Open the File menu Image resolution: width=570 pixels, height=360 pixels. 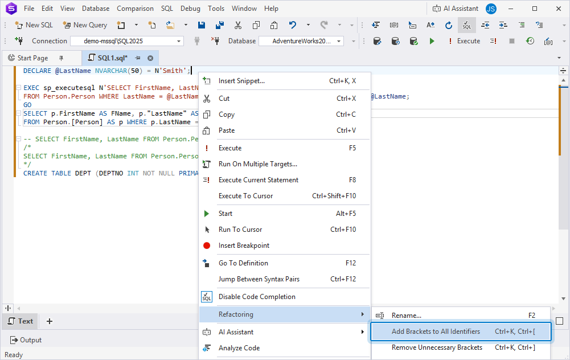(x=29, y=9)
